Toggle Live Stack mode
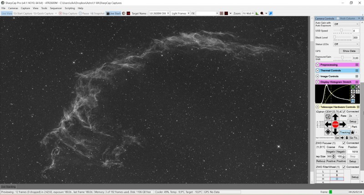Screen dimensions: 364x195 tap(113, 14)
